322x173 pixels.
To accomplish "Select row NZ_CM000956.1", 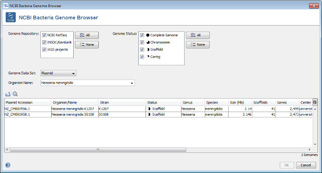I will [x=158, y=108].
